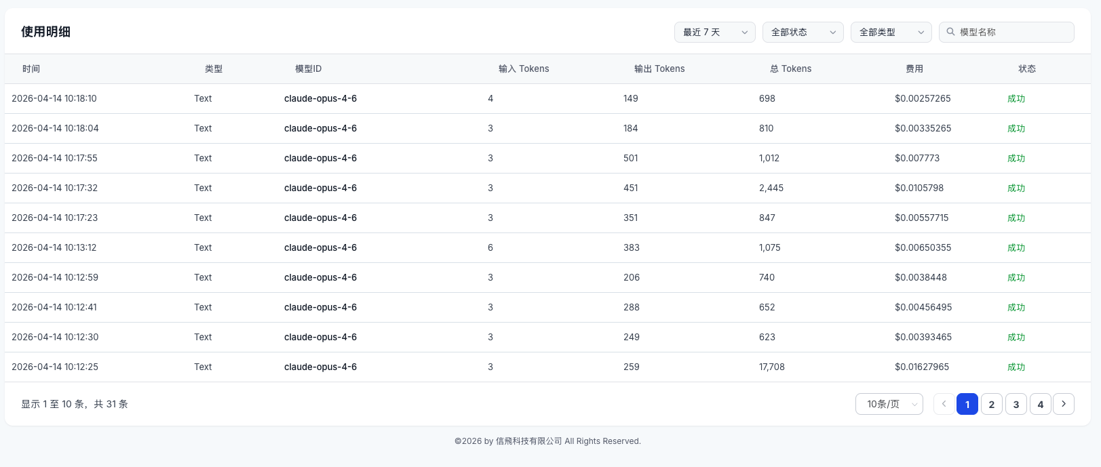This screenshot has width=1101, height=467.
Task: Jump to pagination page 4
Action: tap(1041, 404)
